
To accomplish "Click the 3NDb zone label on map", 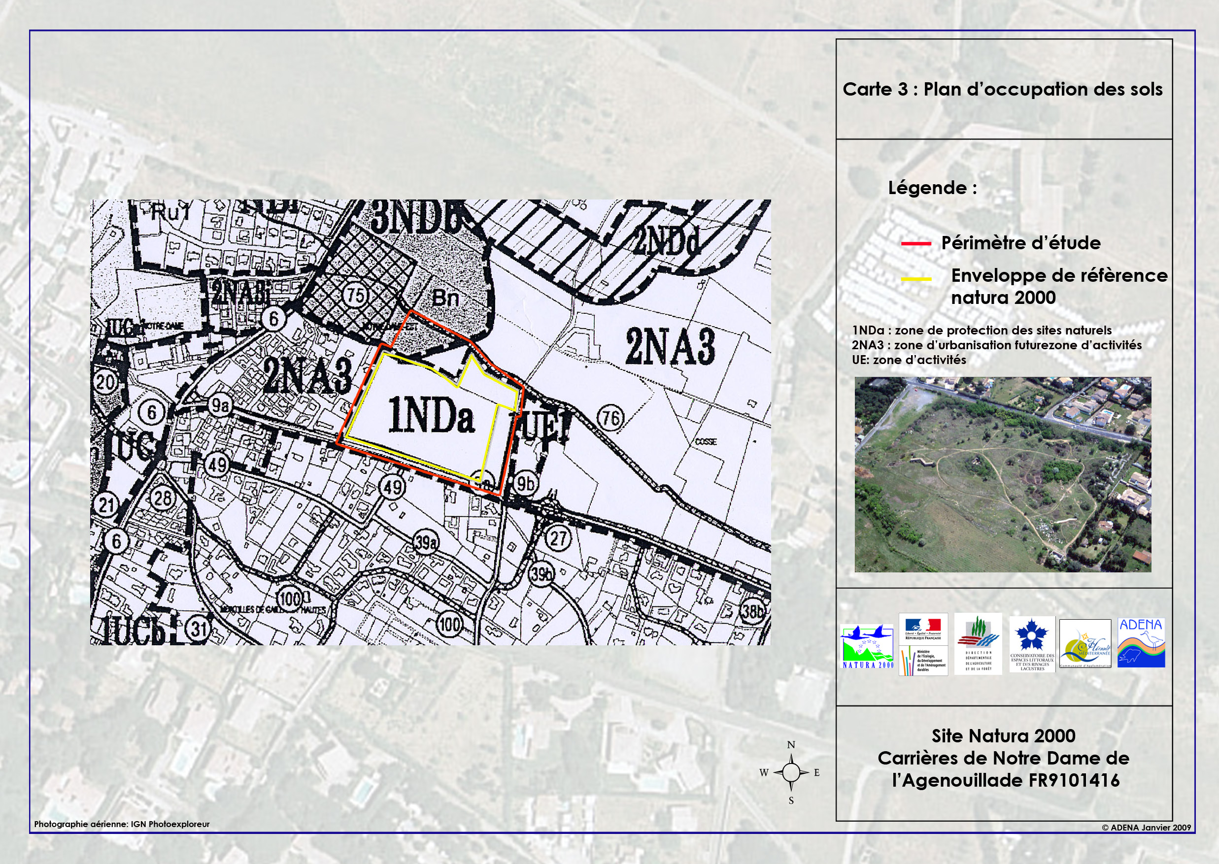I will (x=416, y=218).
